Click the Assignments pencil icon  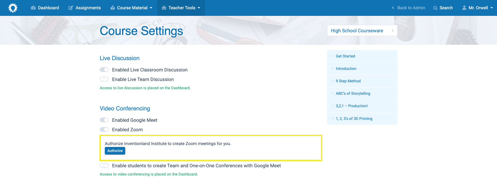71,8
